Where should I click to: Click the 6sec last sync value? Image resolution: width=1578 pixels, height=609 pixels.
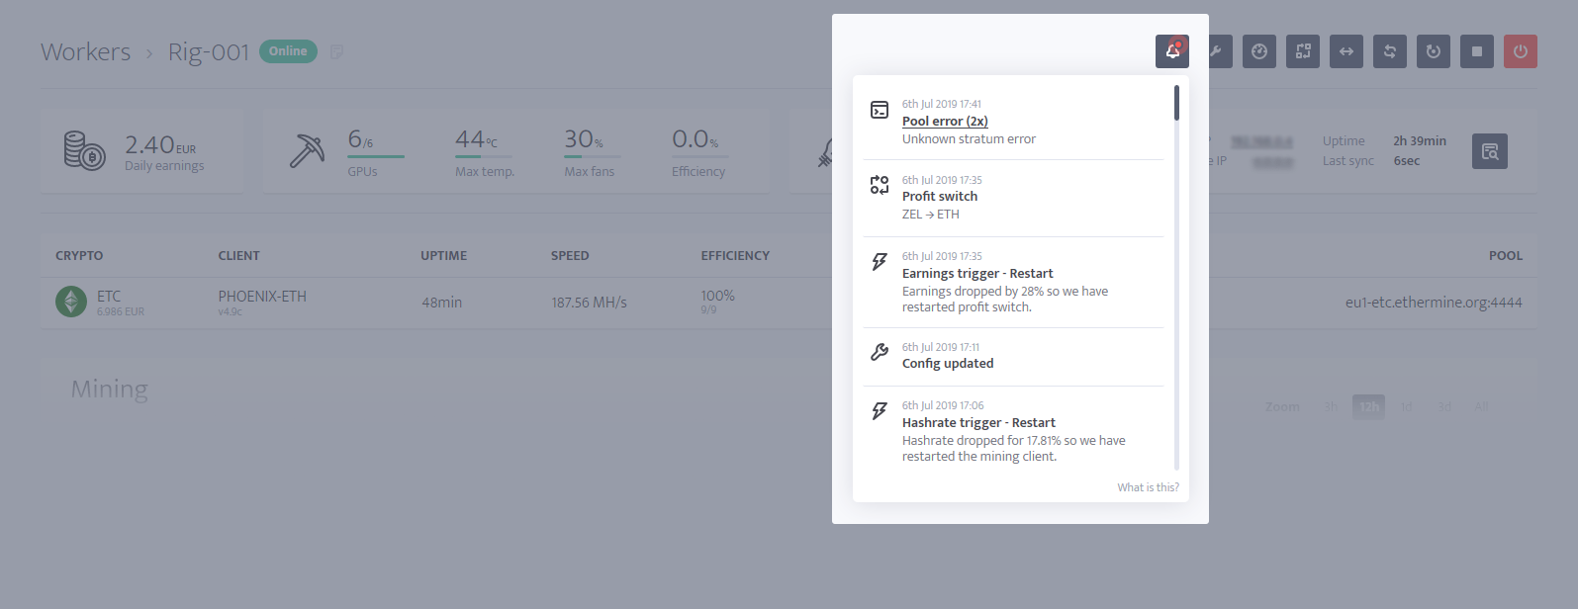1407,161
